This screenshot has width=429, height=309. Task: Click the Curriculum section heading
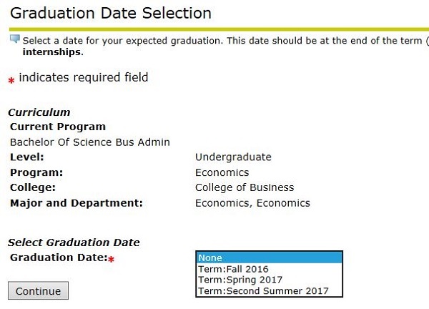pyautogui.click(x=39, y=112)
